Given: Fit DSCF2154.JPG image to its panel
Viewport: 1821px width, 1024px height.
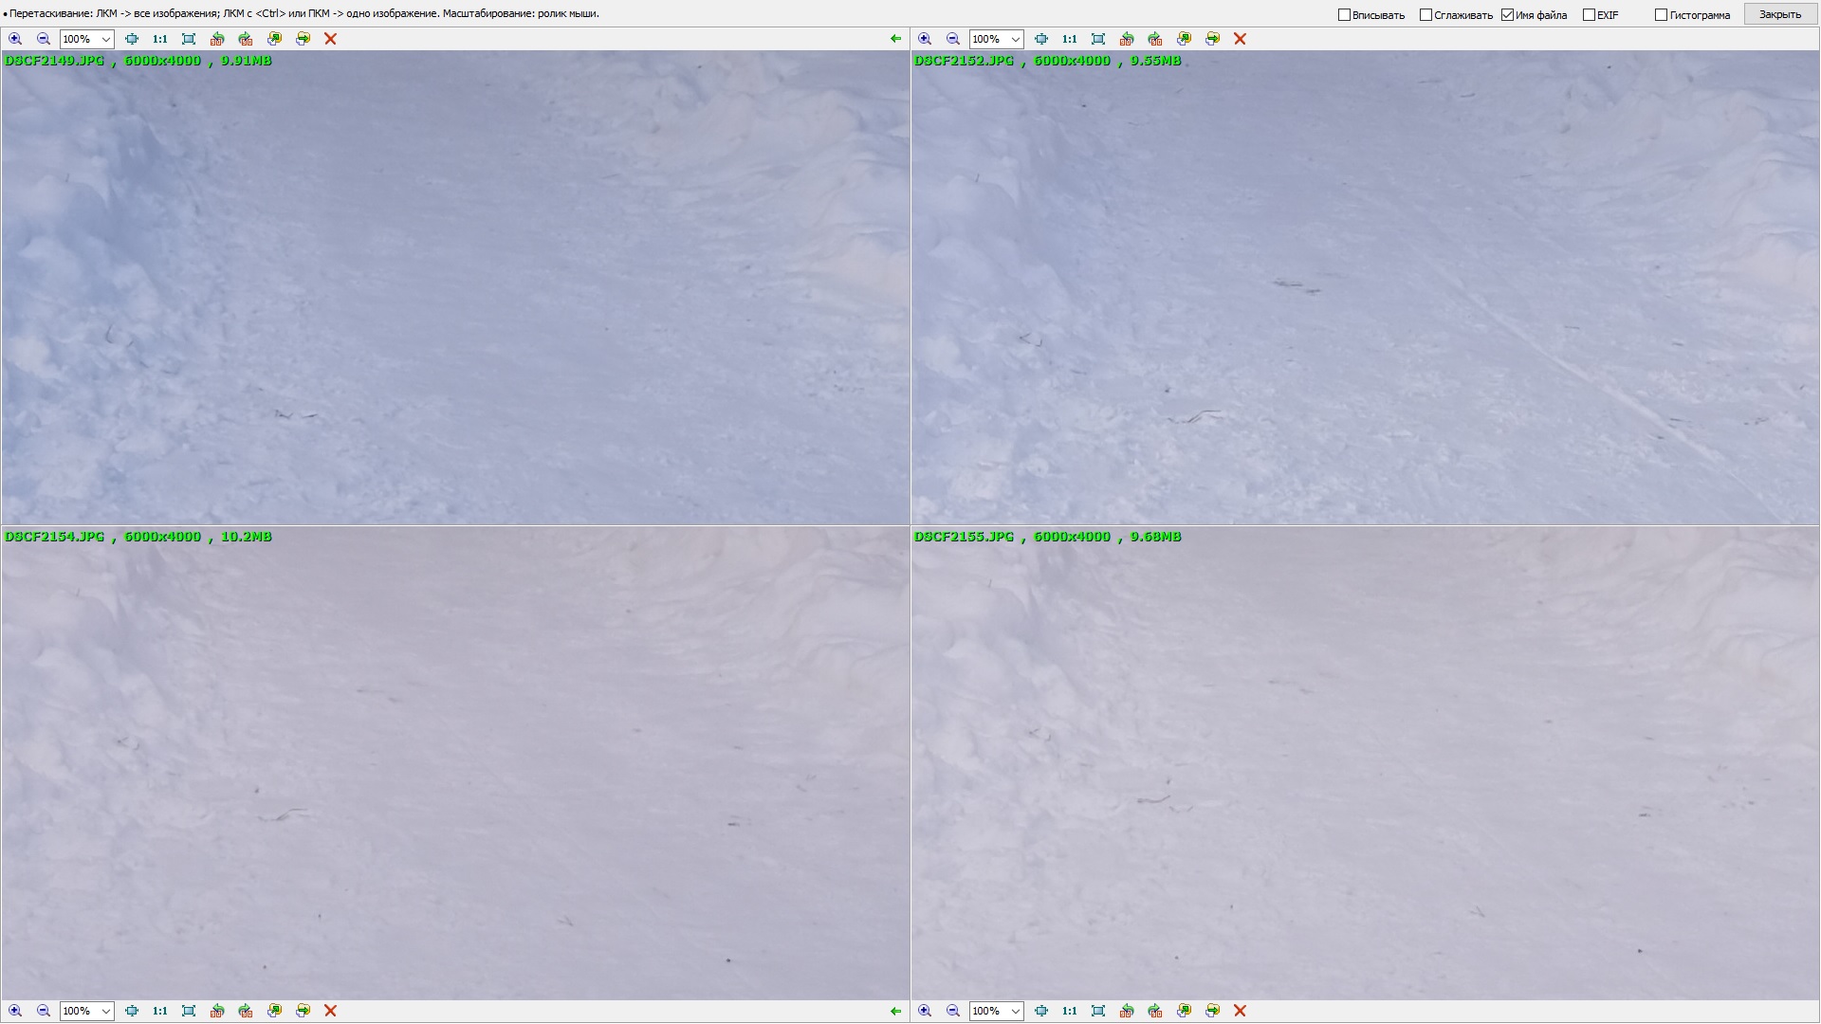Looking at the screenshot, I should click(132, 1011).
